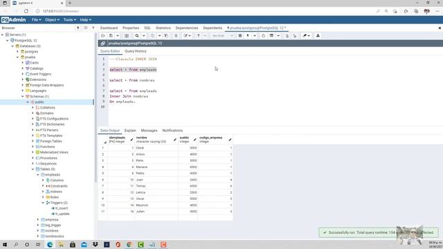Open the No limit rows dropdown
The height and width of the screenshot is (249, 443).
pyautogui.click(x=223, y=35)
